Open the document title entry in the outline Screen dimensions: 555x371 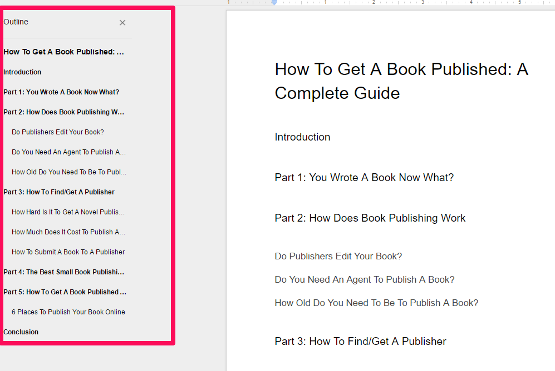coord(63,52)
